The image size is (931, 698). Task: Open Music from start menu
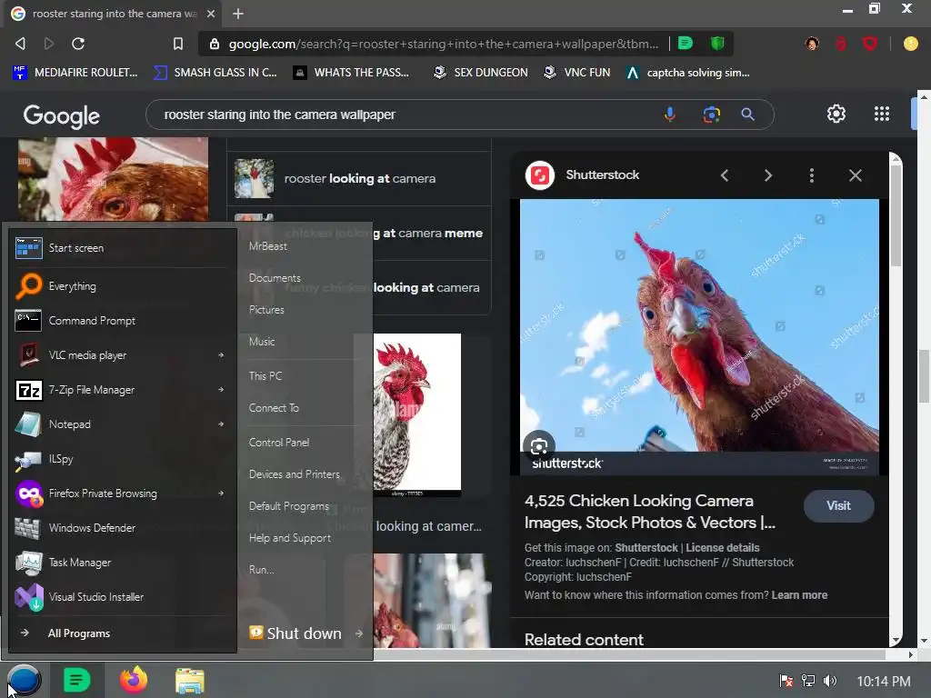click(x=261, y=342)
